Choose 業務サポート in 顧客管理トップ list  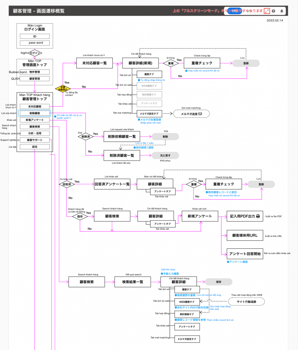pyautogui.click(x=35, y=140)
